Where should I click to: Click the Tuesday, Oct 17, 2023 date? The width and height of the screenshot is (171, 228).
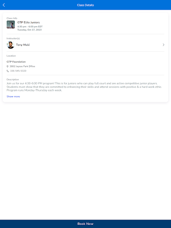[29, 30]
